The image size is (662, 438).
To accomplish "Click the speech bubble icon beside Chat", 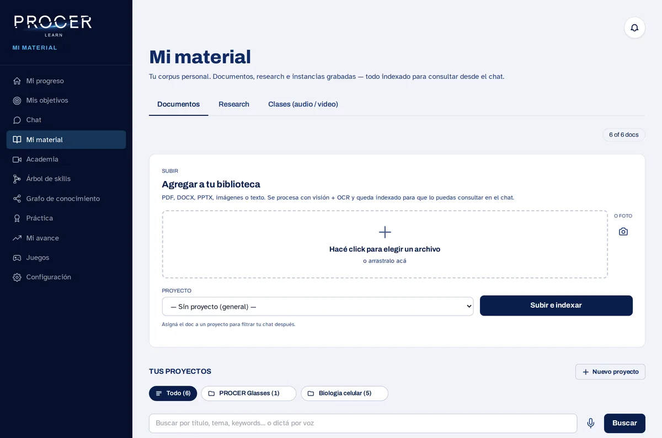I will [x=17, y=120].
